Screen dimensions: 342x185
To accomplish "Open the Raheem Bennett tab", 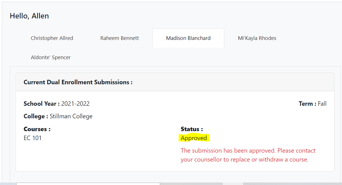I will pyautogui.click(x=119, y=38).
